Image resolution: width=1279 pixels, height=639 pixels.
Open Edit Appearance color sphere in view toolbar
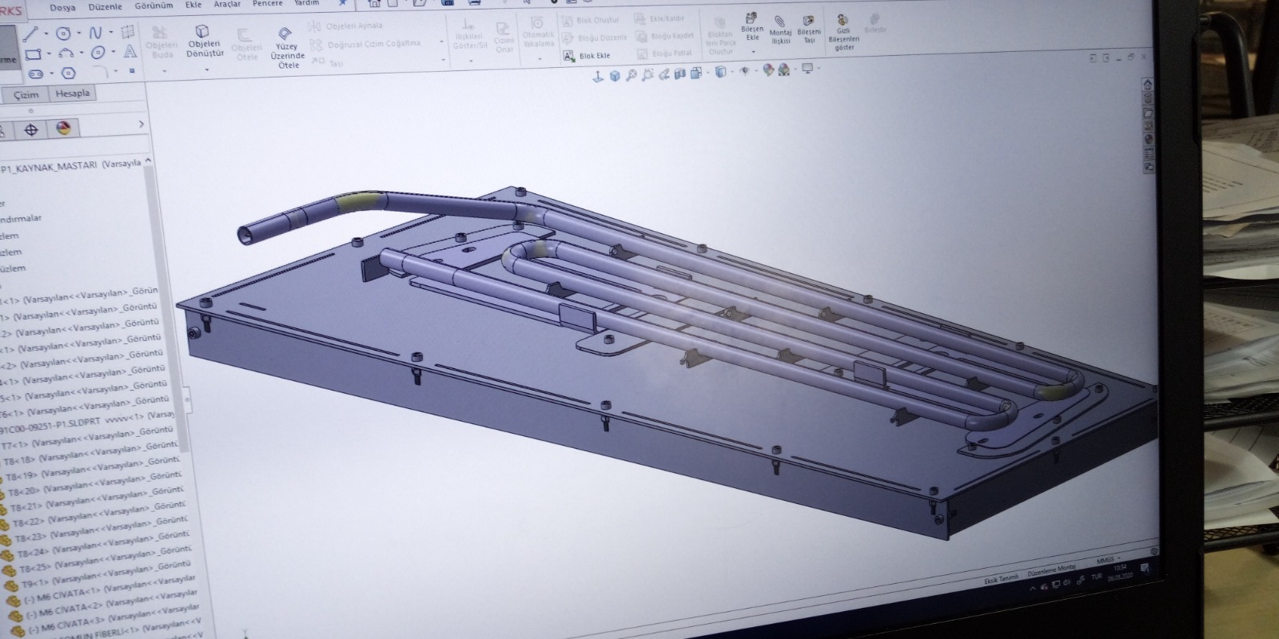[x=768, y=70]
